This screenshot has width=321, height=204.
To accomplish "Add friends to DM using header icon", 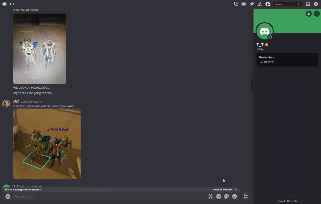I will coord(260,4).
